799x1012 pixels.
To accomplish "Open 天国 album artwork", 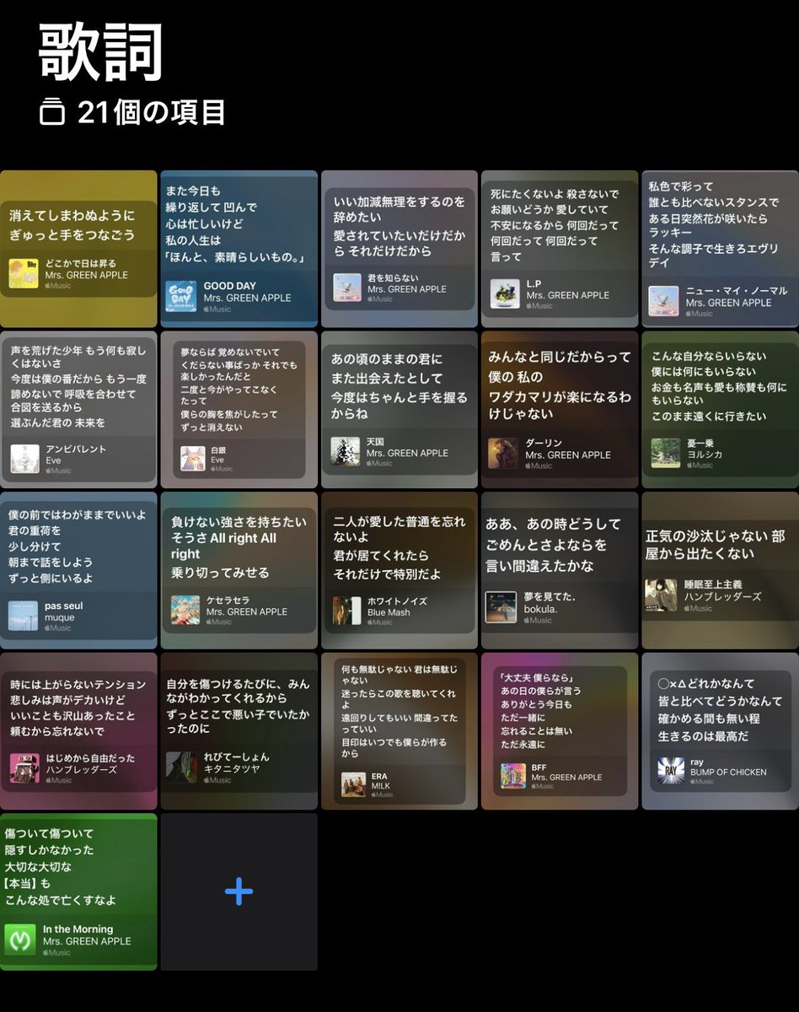I will coord(345,451).
